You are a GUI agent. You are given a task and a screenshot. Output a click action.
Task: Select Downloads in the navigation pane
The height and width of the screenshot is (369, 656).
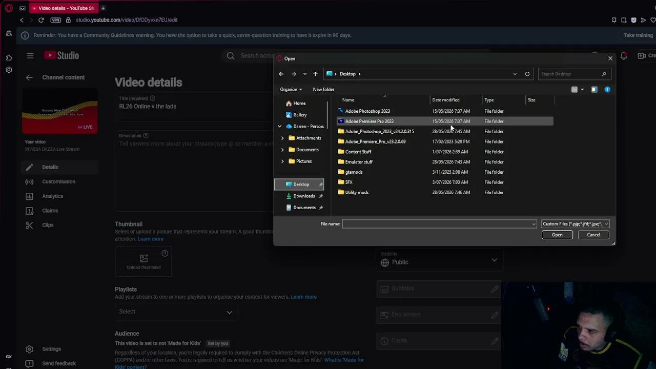[x=304, y=196]
